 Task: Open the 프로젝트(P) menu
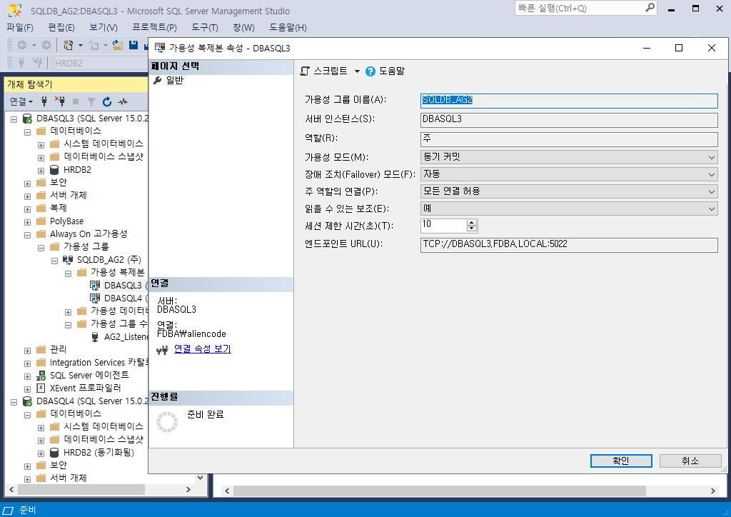154,28
